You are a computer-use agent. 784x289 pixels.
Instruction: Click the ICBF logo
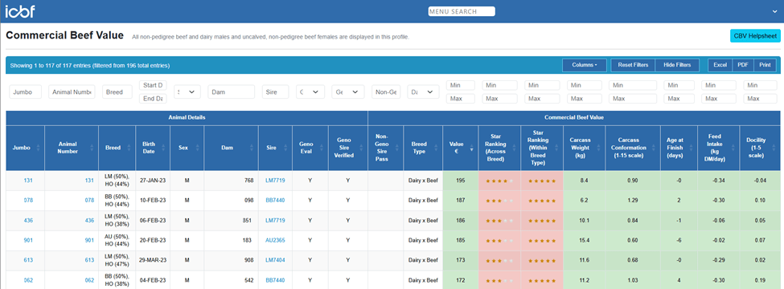coord(20,10)
